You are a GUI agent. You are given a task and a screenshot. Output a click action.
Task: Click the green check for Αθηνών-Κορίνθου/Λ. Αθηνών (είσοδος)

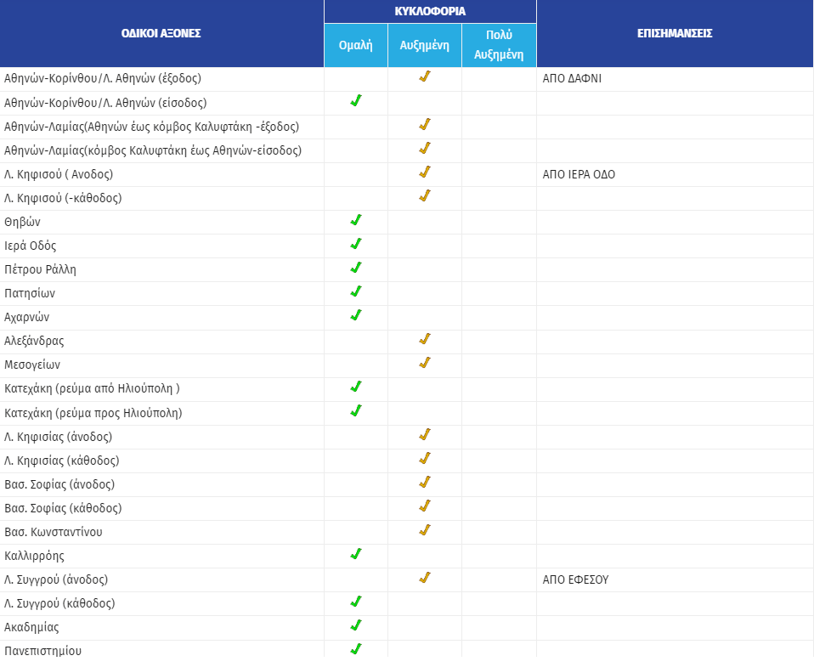[x=356, y=101]
